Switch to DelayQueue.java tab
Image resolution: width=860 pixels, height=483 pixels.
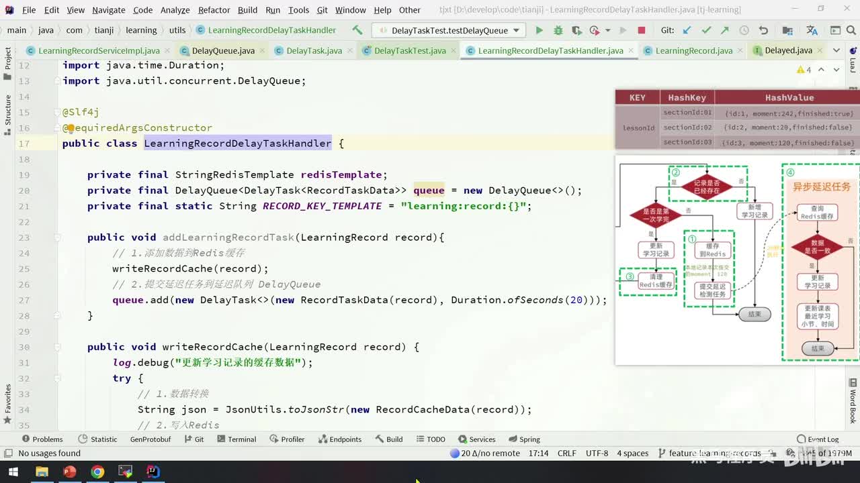point(223,50)
